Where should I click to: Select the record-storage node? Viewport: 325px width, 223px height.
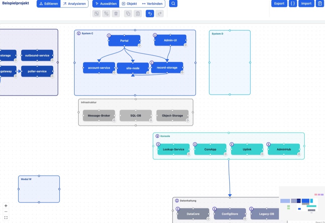(167, 67)
